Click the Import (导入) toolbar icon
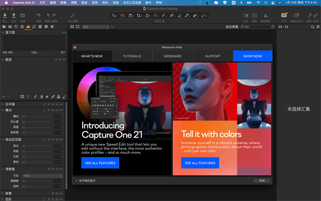Viewport: 321px width, 201px height. point(5,16)
